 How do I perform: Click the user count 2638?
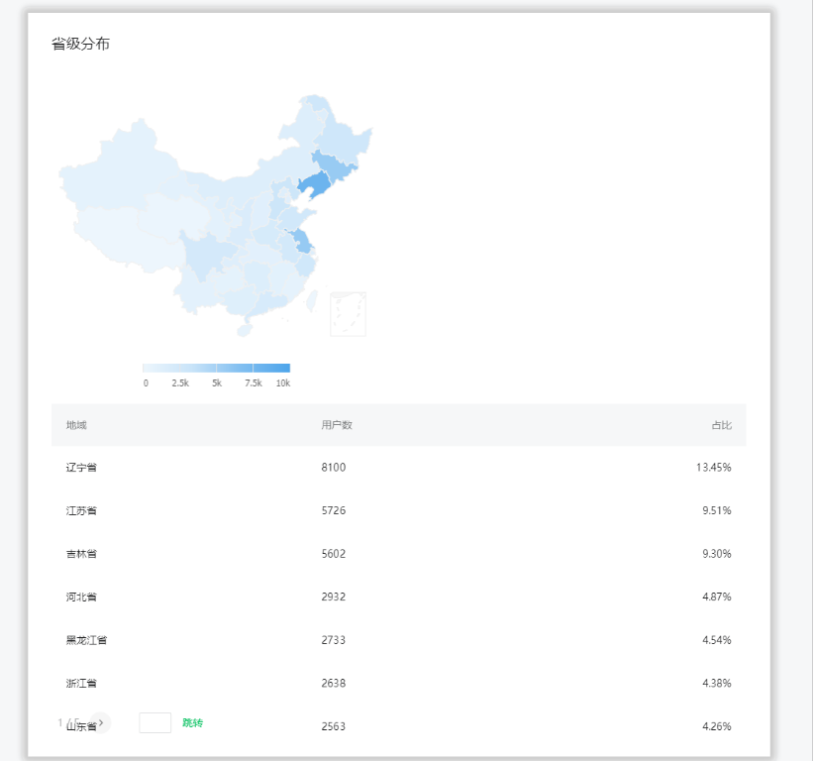[333, 683]
